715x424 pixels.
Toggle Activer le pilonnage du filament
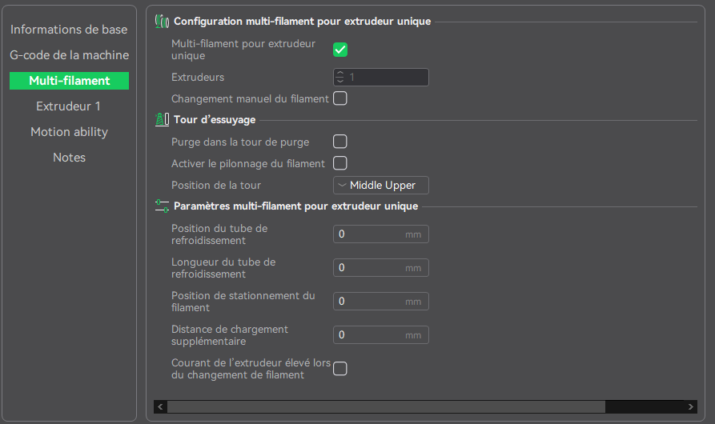(x=340, y=163)
